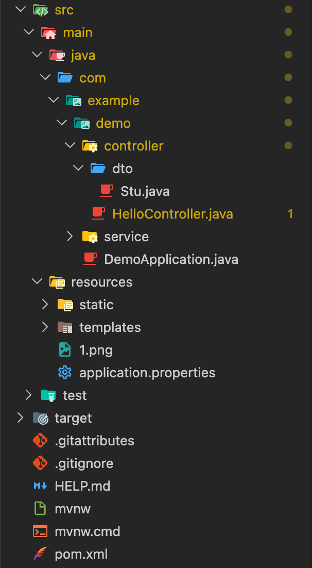Open the mvnw file
312x568 pixels.
click(73, 509)
